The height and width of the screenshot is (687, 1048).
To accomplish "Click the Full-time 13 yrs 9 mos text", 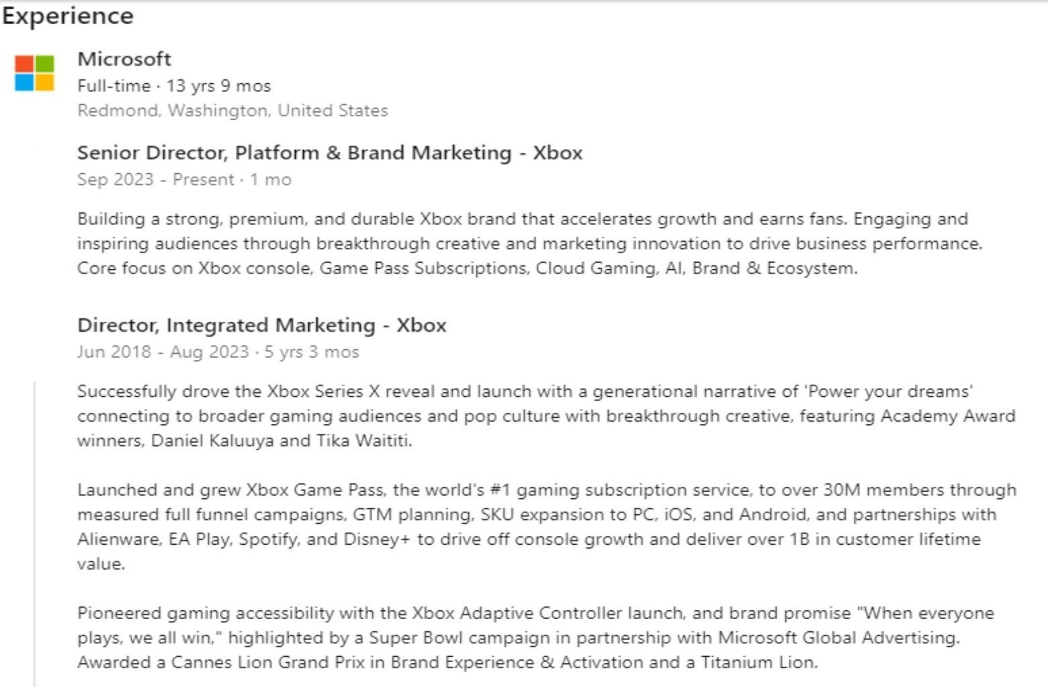I will click(174, 86).
